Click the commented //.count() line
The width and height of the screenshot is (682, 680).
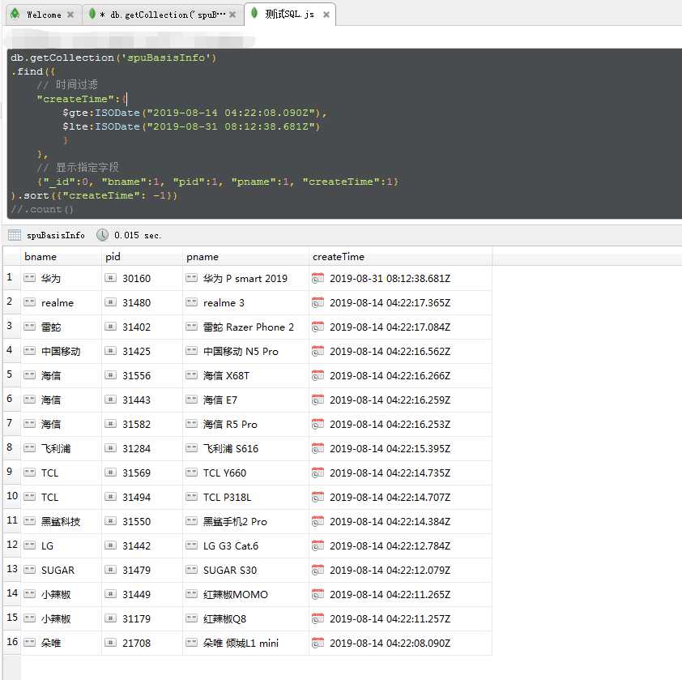(x=42, y=209)
